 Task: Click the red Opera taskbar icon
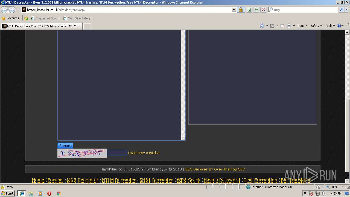pyautogui.click(x=49, y=193)
